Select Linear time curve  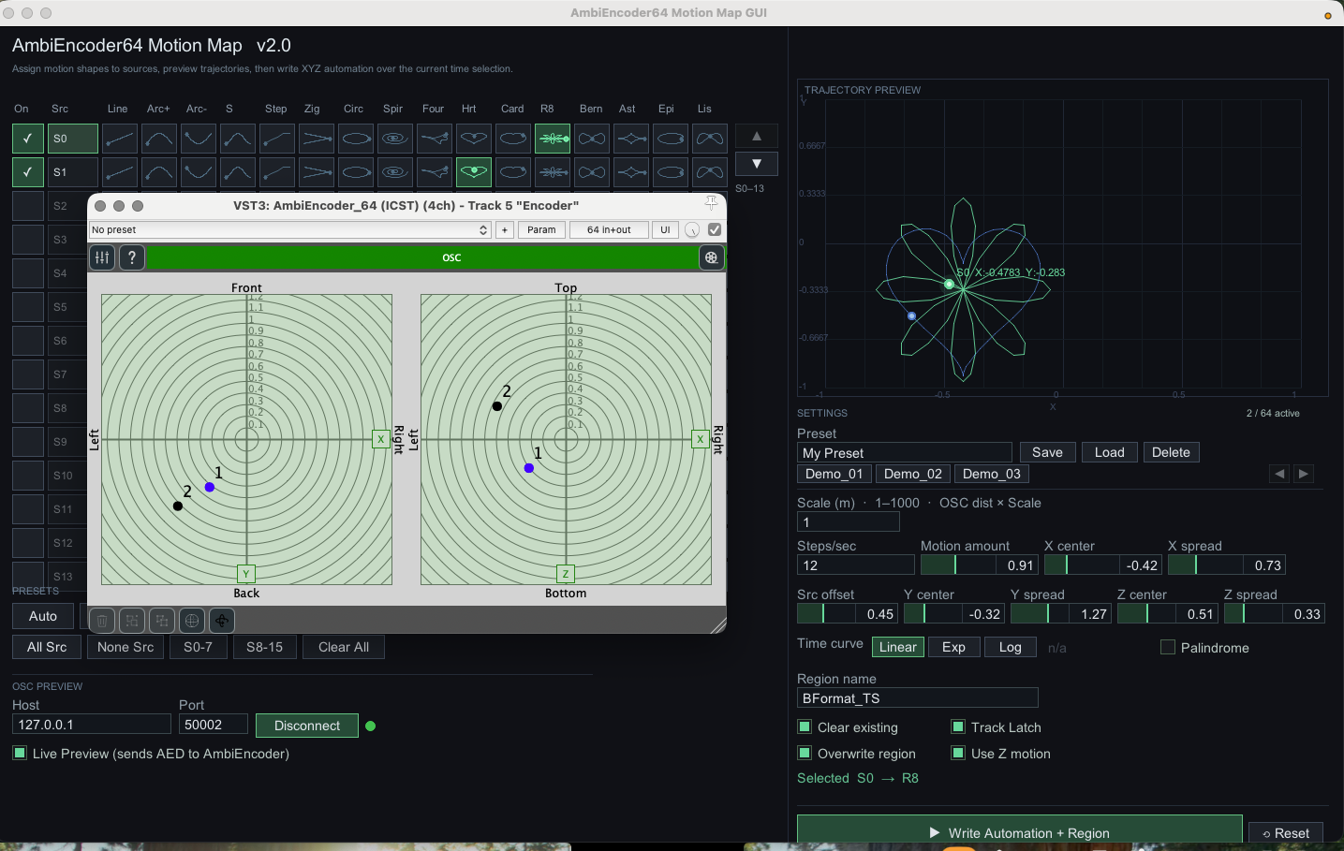coord(898,647)
